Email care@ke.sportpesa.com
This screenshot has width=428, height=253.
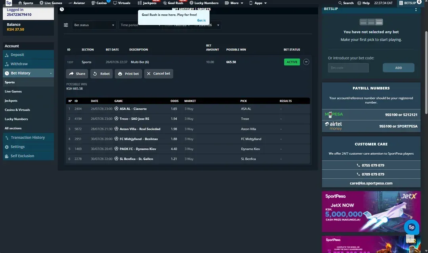click(x=371, y=183)
